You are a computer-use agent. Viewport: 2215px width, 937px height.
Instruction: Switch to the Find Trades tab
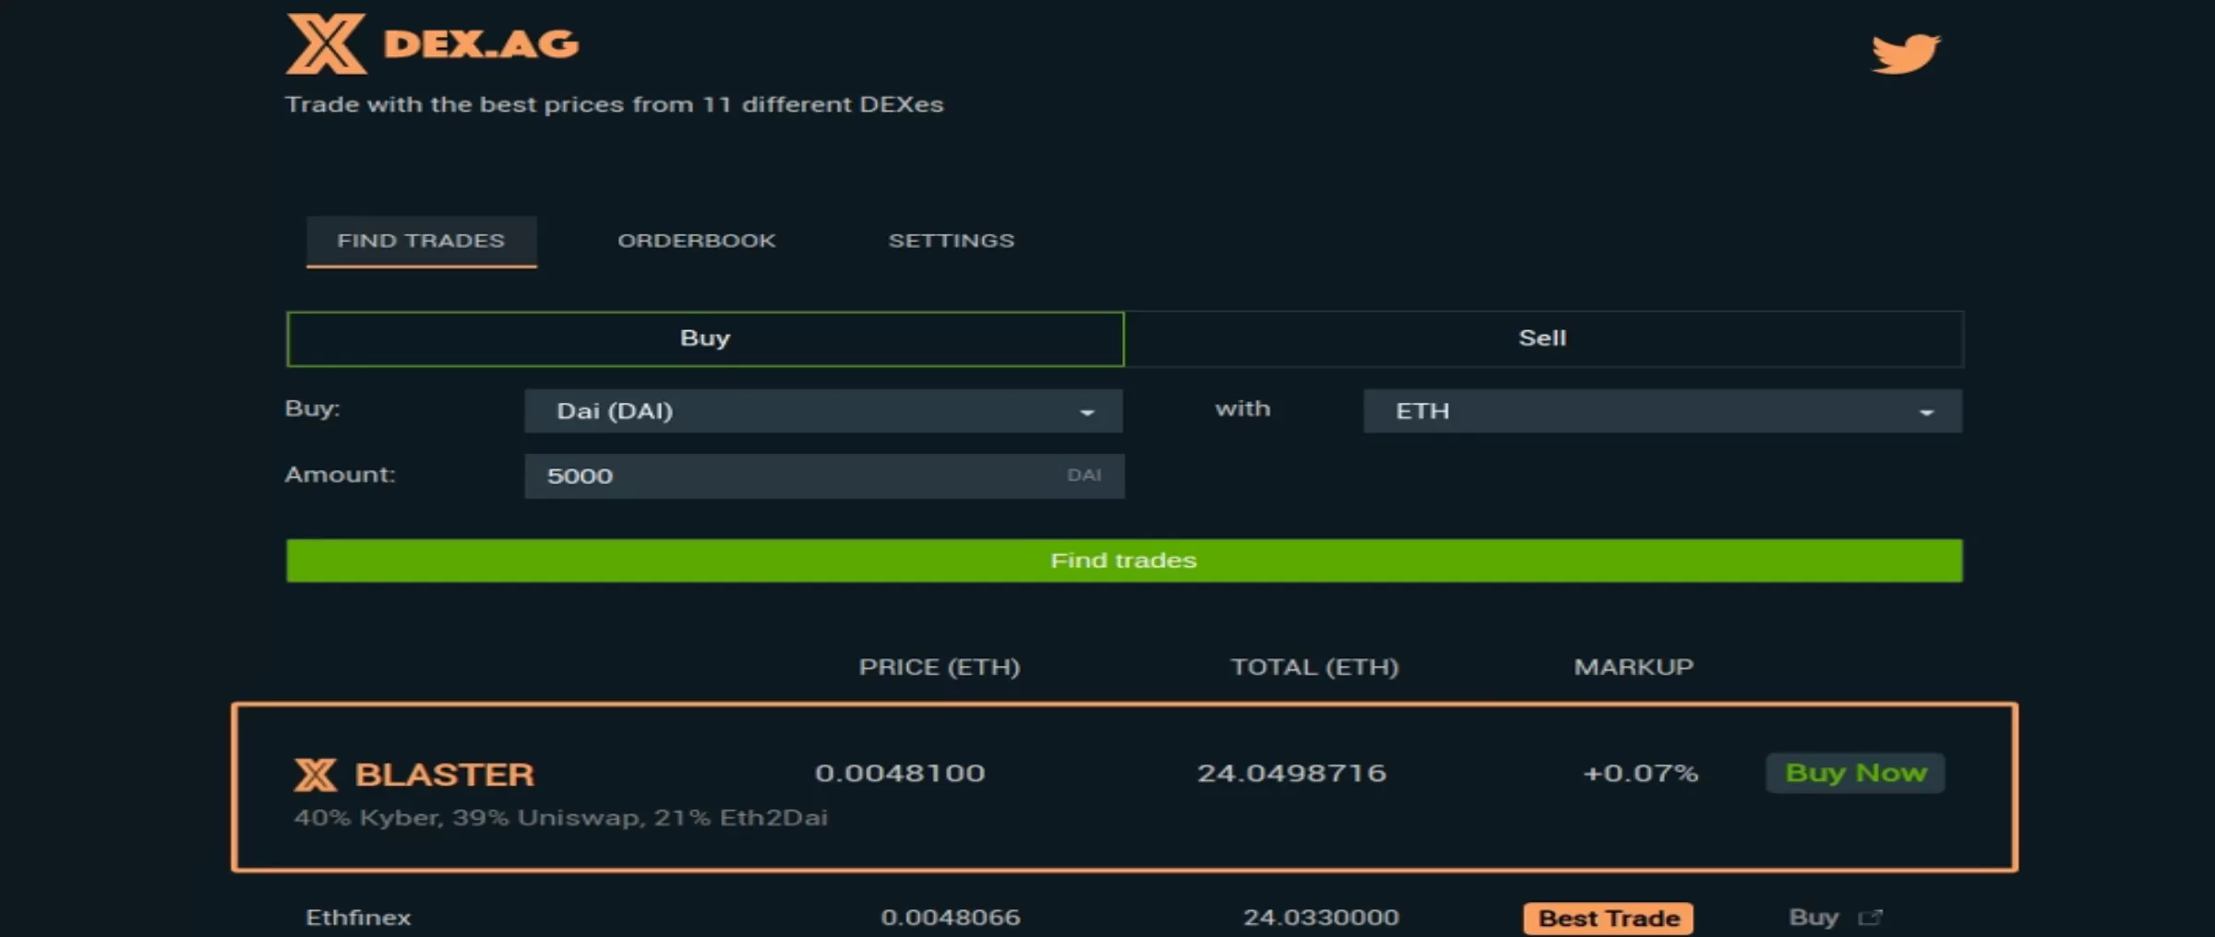421,242
